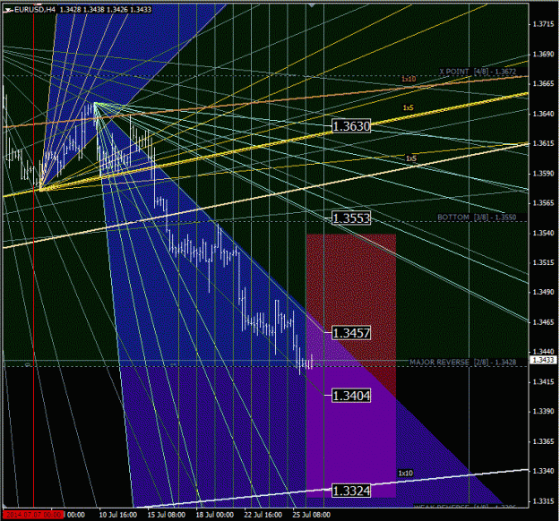Click the orange 1x10 Gann line label

point(409,79)
